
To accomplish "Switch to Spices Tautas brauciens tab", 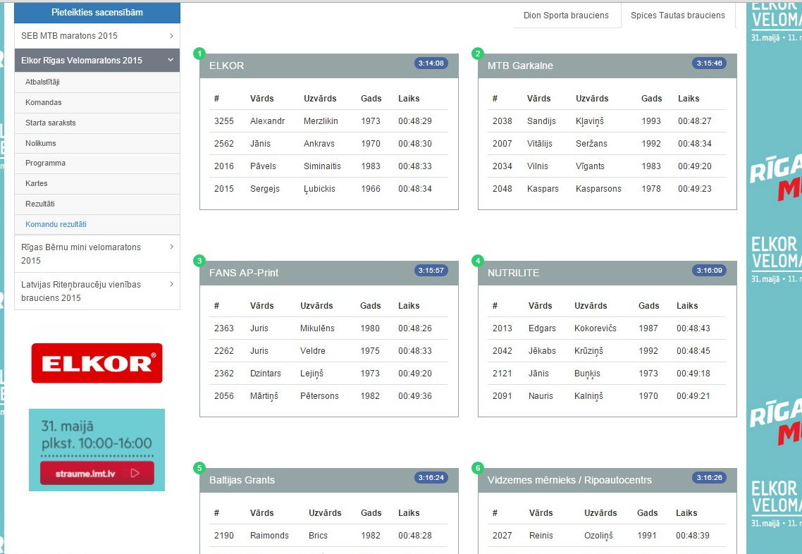I will (x=678, y=16).
